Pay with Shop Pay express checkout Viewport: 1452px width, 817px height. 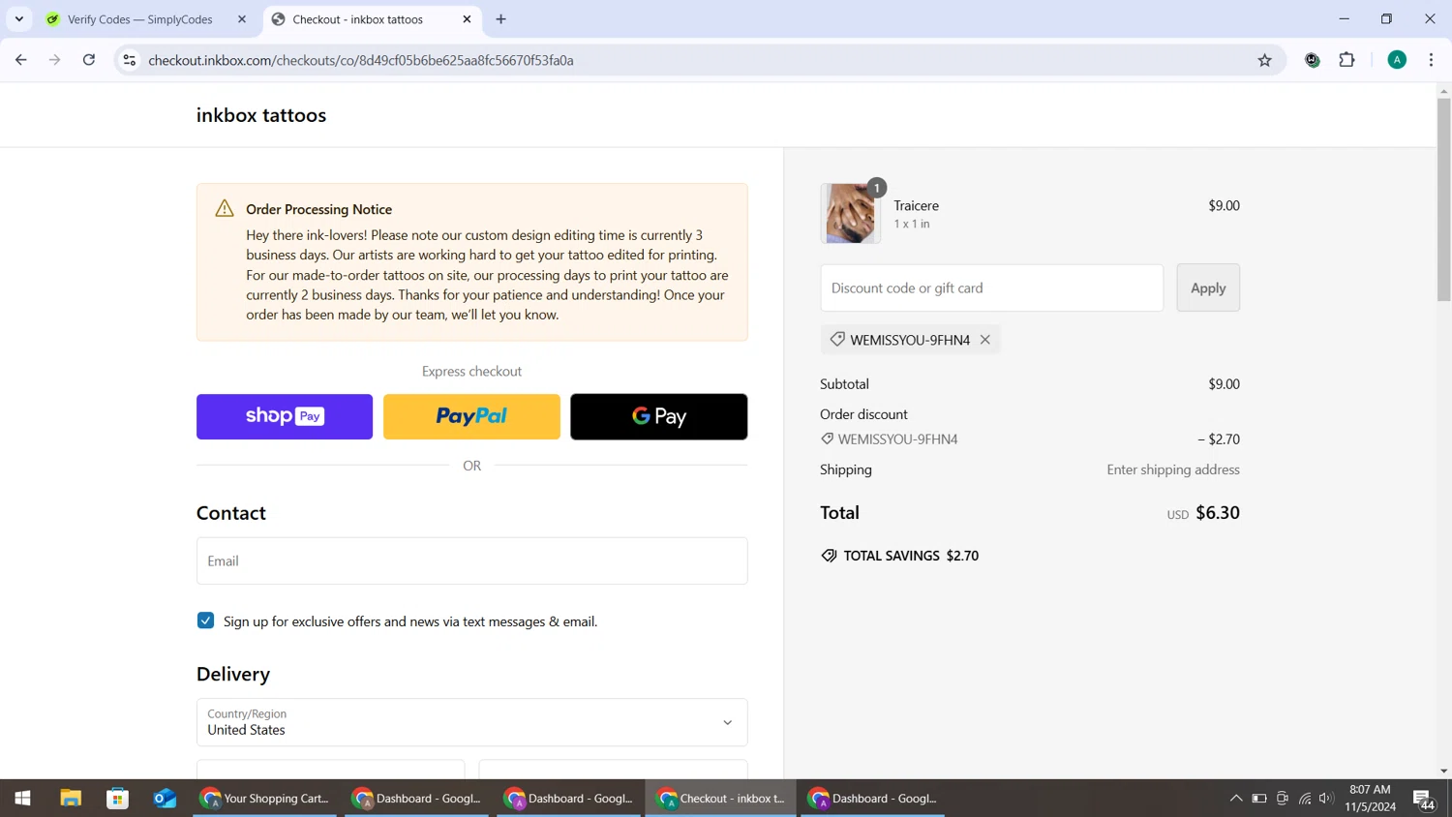tap(285, 416)
